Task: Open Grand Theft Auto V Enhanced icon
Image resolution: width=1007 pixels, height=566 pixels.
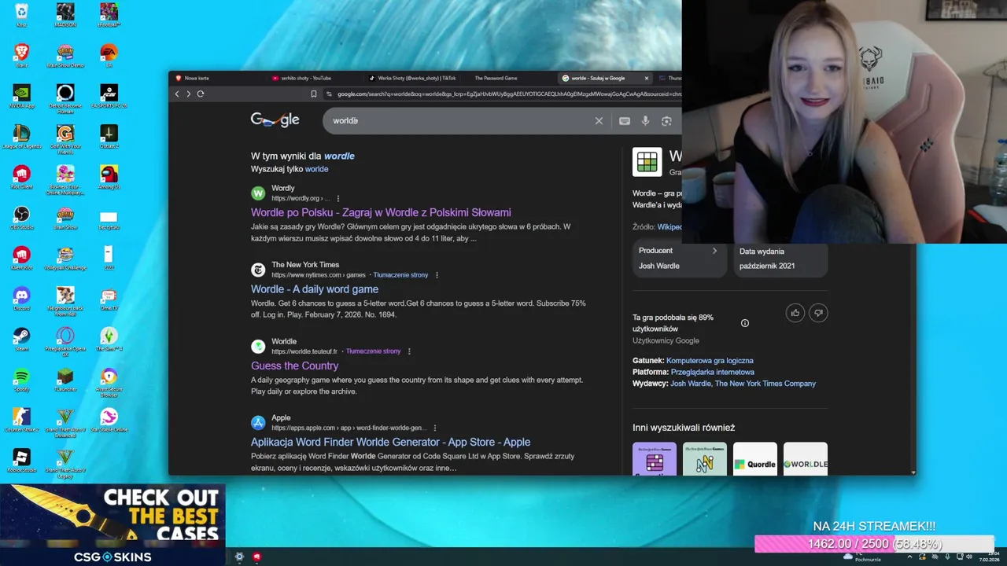Action: click(x=65, y=423)
